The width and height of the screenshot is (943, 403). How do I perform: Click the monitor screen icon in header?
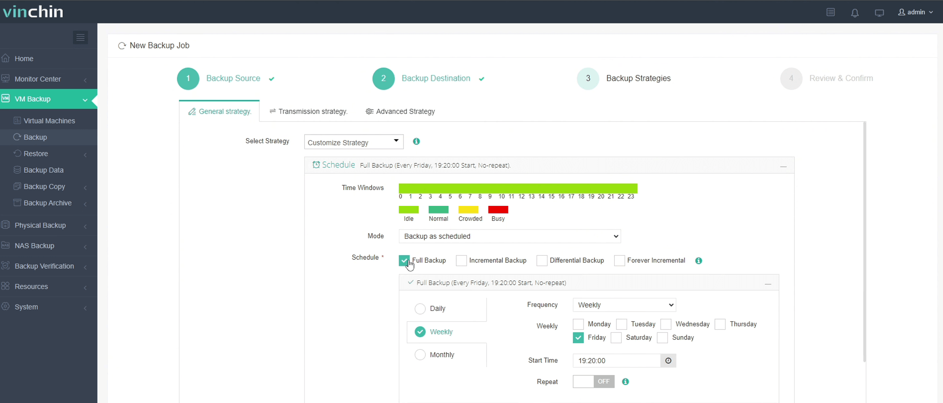coord(879,12)
